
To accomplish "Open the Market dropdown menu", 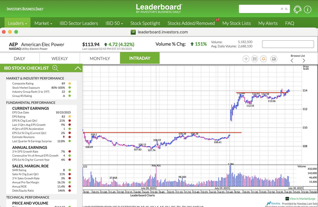I will point(43,23).
